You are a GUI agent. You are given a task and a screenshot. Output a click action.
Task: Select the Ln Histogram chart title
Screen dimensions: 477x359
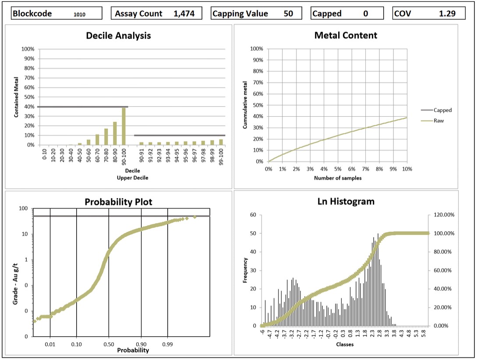tap(346, 202)
